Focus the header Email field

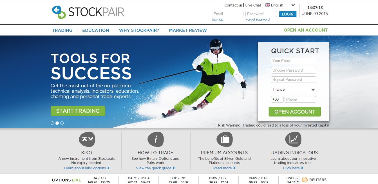click(228, 14)
